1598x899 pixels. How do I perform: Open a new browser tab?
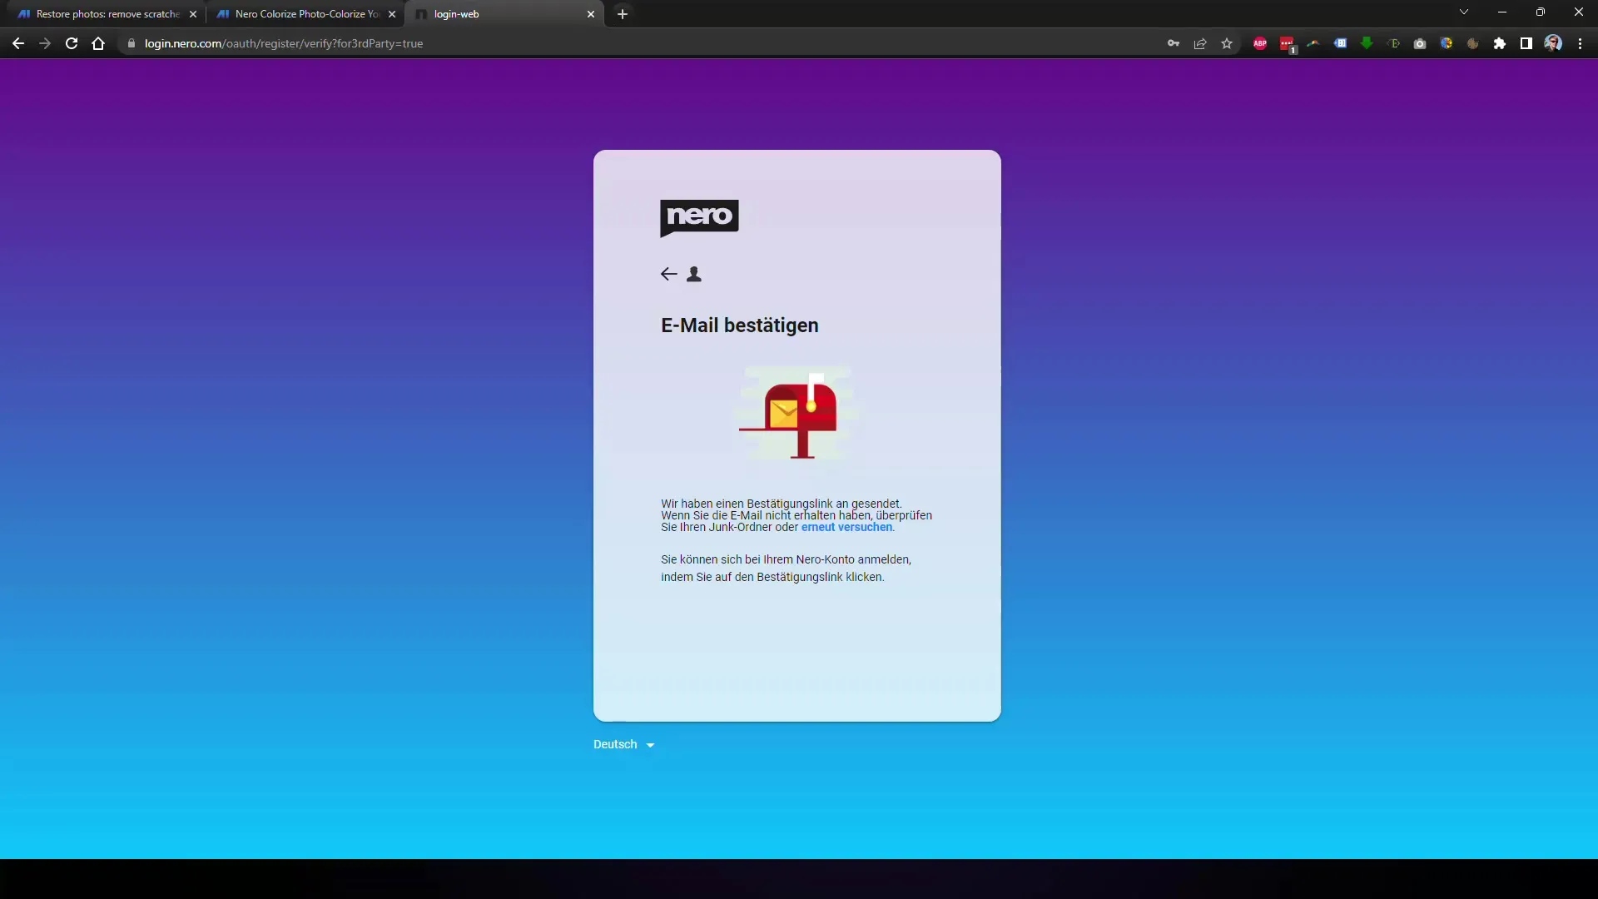click(623, 14)
